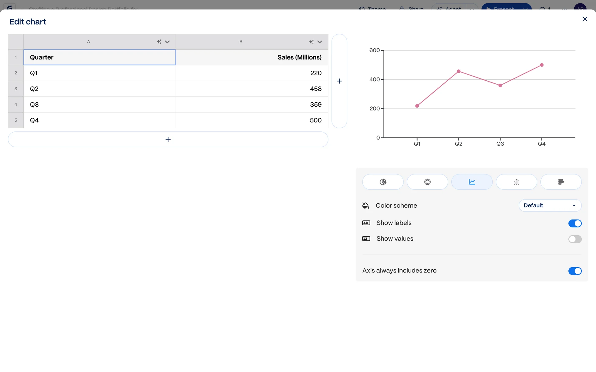Select the vertical bar chart icon

coord(516,182)
